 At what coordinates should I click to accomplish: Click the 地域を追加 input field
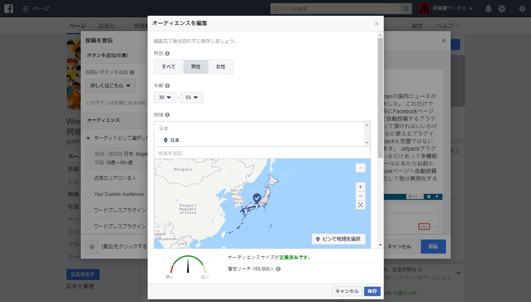262,153
